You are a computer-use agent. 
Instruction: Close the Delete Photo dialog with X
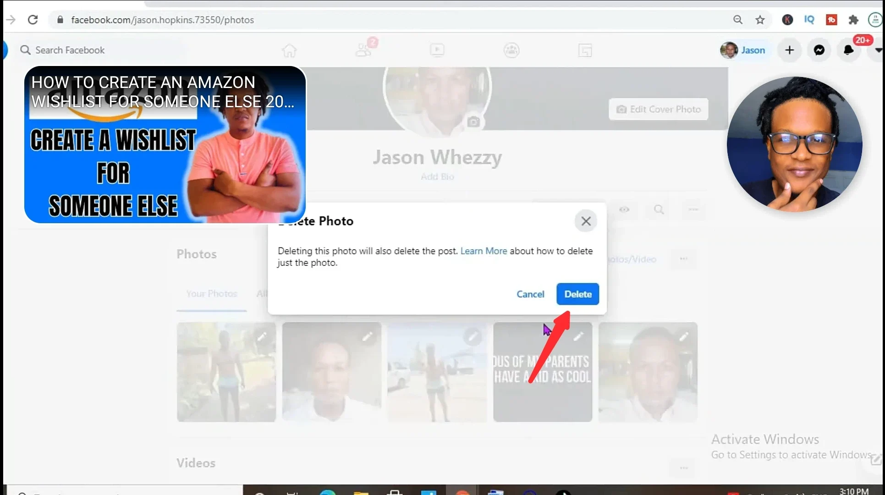pyautogui.click(x=586, y=221)
